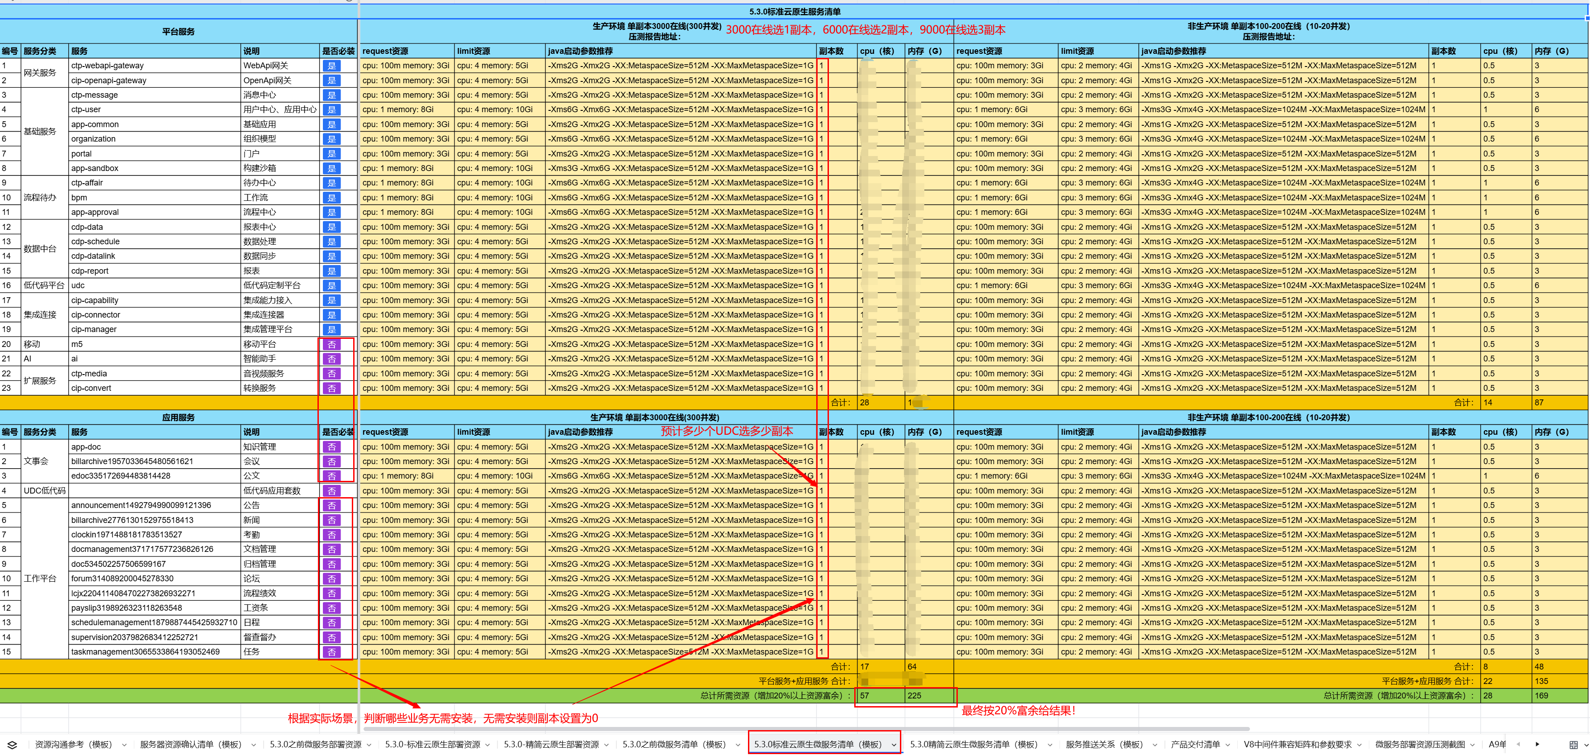Expand dropdown arrow of 产品交付清单 tab
Image resolution: width=1590 pixels, height=755 pixels.
(1228, 745)
